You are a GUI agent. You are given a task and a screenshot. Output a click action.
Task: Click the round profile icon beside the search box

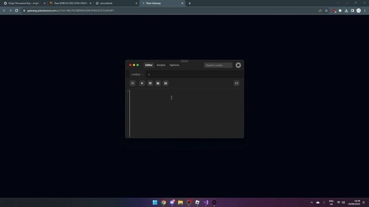(x=238, y=65)
